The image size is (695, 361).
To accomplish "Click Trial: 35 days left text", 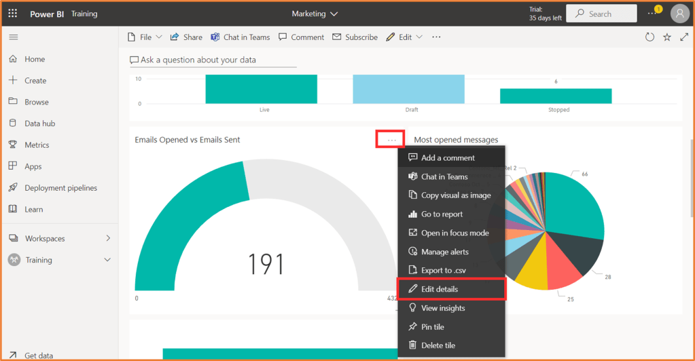I will 545,14.
